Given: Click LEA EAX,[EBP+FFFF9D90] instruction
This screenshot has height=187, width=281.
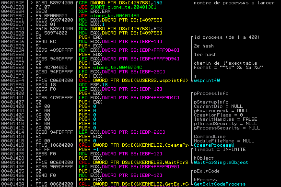Looking at the screenshot, I should tap(129, 167).
